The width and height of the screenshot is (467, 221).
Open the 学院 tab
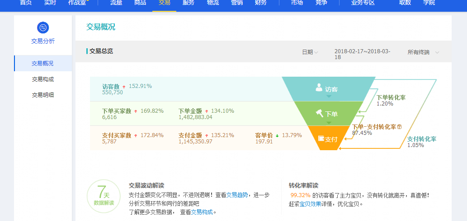[x=429, y=3]
